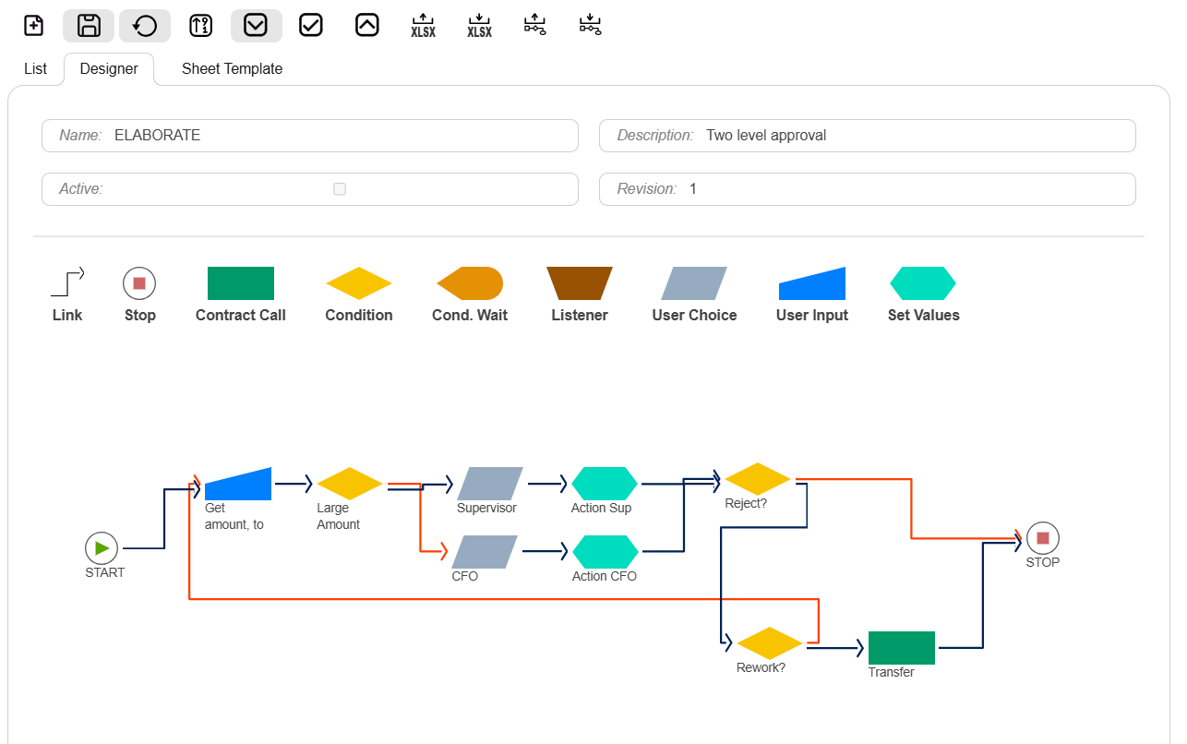Click the workflow upload arrow icon
Screen dimensions: 1187x744
click(534, 26)
